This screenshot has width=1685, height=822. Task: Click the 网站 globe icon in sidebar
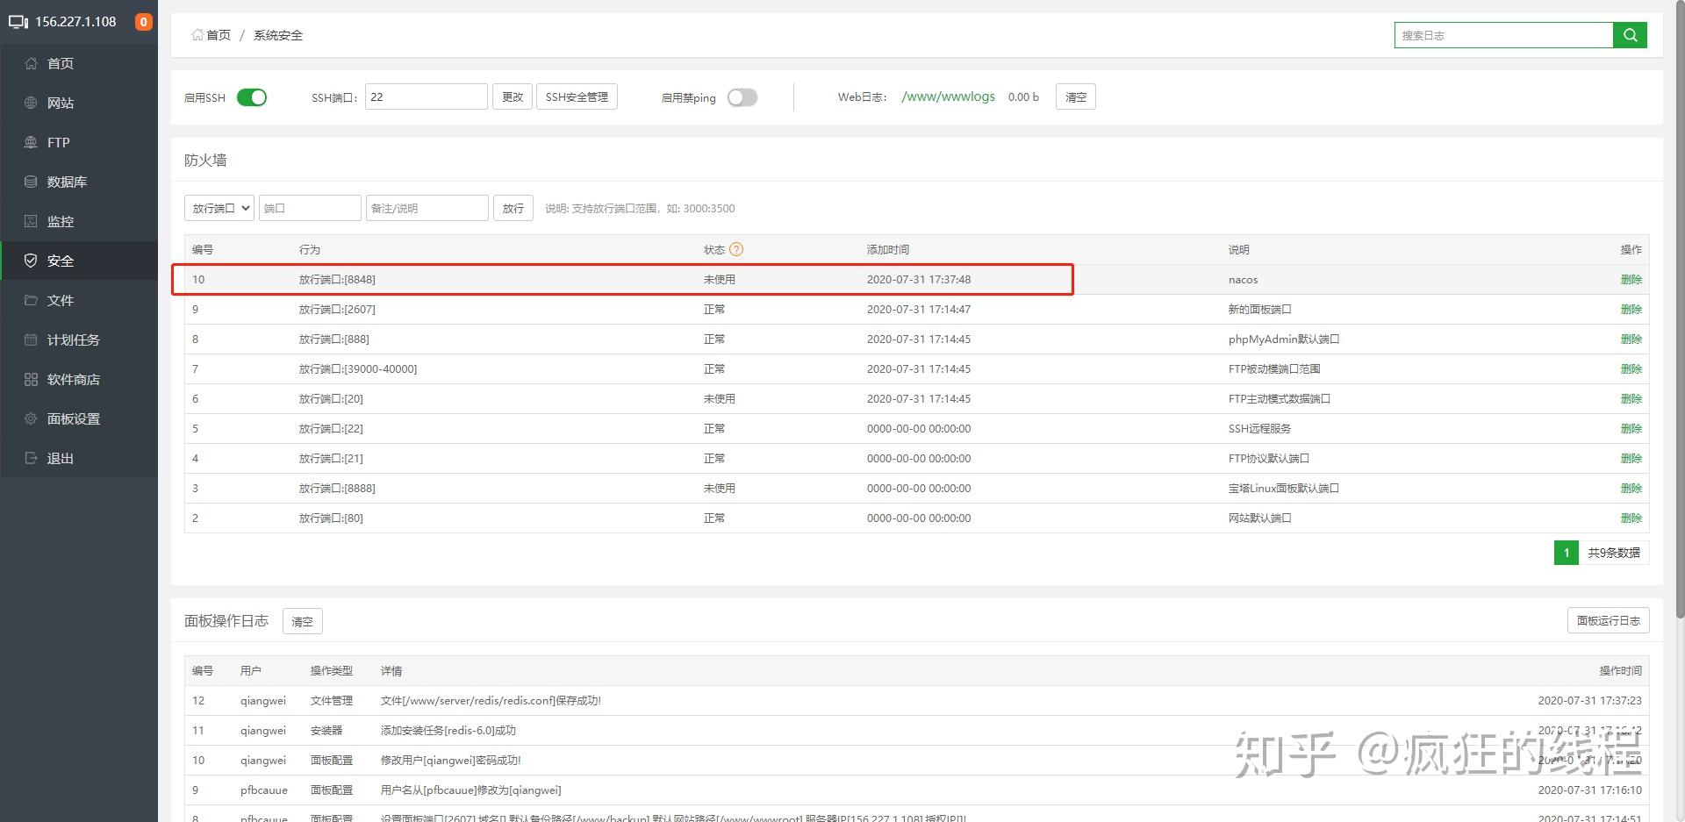point(31,103)
